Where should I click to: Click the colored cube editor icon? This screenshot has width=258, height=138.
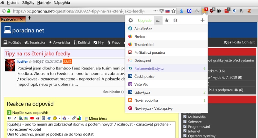[64, 118]
